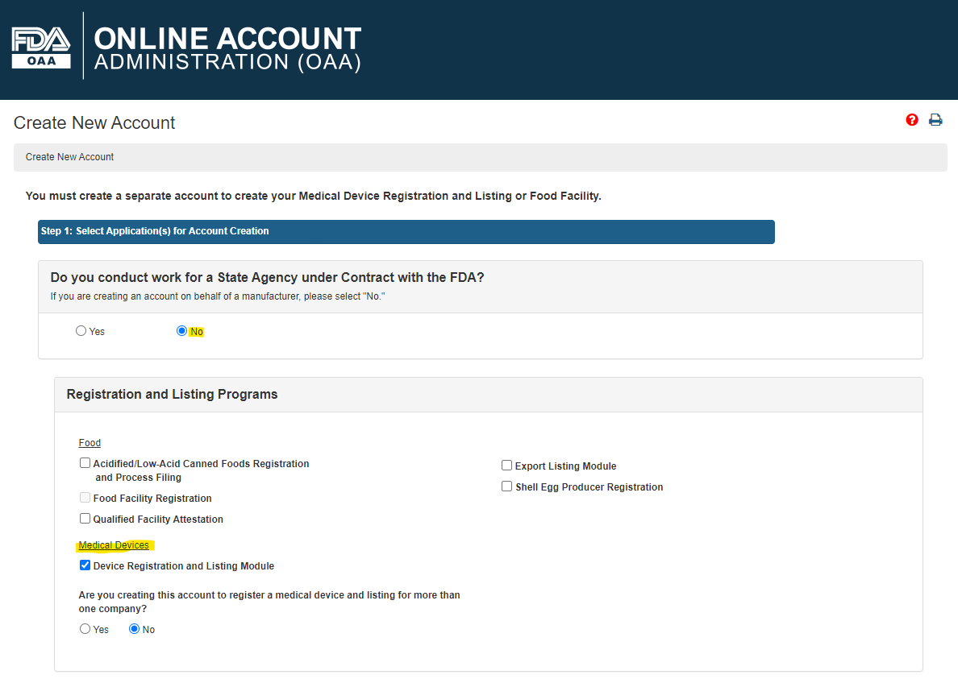Viewport: 958px width, 679px height.
Task: Uncheck Device Registration and Listing Module
Action: [x=85, y=565]
